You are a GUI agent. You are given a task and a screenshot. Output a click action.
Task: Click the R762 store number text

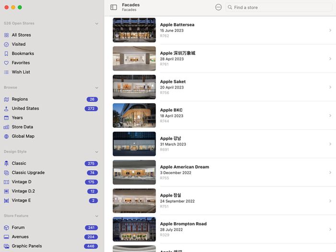pyautogui.click(x=164, y=36)
